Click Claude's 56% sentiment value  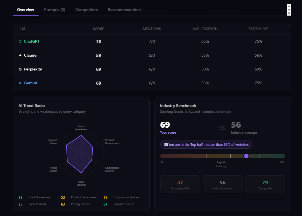pyautogui.click(x=258, y=55)
